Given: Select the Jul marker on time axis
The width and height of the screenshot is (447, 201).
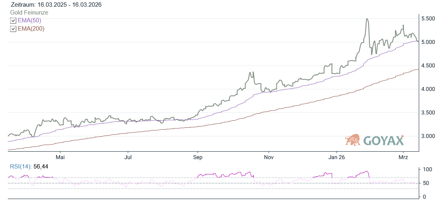Looking at the screenshot, I should click(128, 157).
